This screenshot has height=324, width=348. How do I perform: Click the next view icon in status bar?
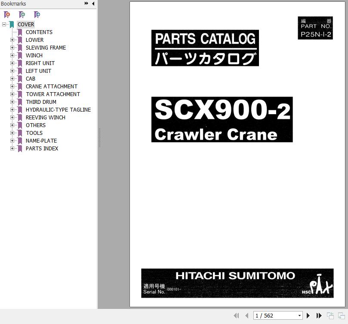342,315
